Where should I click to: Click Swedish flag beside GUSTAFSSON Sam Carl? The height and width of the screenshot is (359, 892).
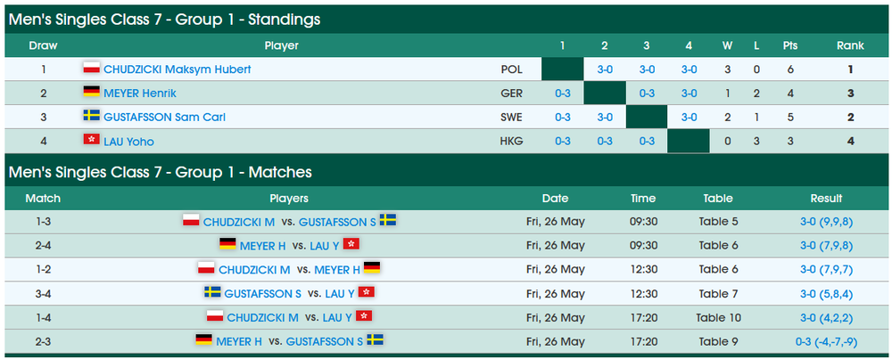[92, 116]
